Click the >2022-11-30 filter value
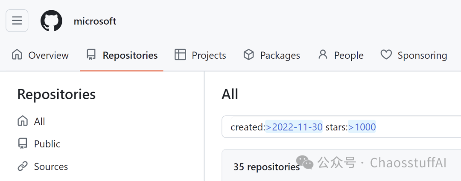 [294, 127]
